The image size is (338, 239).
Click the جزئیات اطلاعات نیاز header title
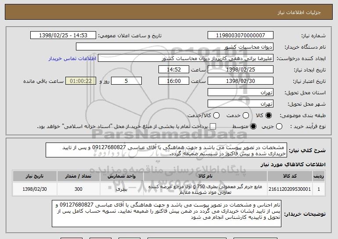click(x=299, y=12)
